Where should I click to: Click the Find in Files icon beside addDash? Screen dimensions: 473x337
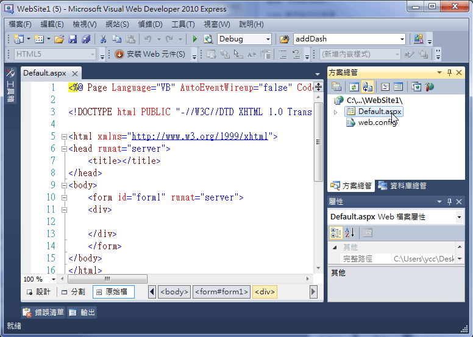pos(284,39)
